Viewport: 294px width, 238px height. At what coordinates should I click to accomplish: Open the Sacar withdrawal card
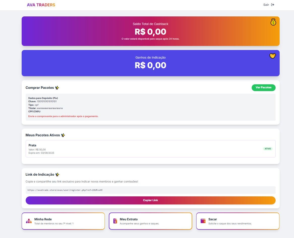pos(238,221)
